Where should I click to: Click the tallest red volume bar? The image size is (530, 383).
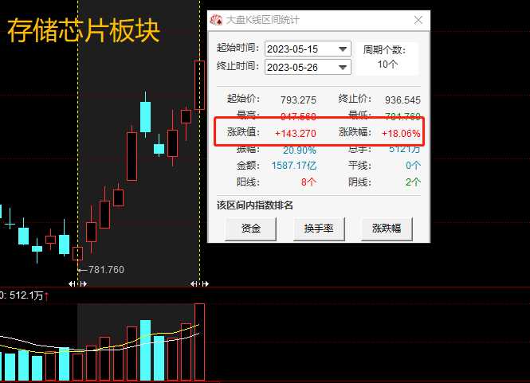199,342
